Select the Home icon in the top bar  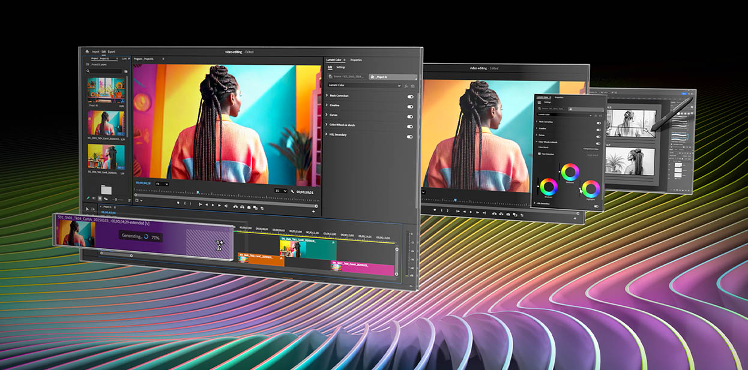88,51
